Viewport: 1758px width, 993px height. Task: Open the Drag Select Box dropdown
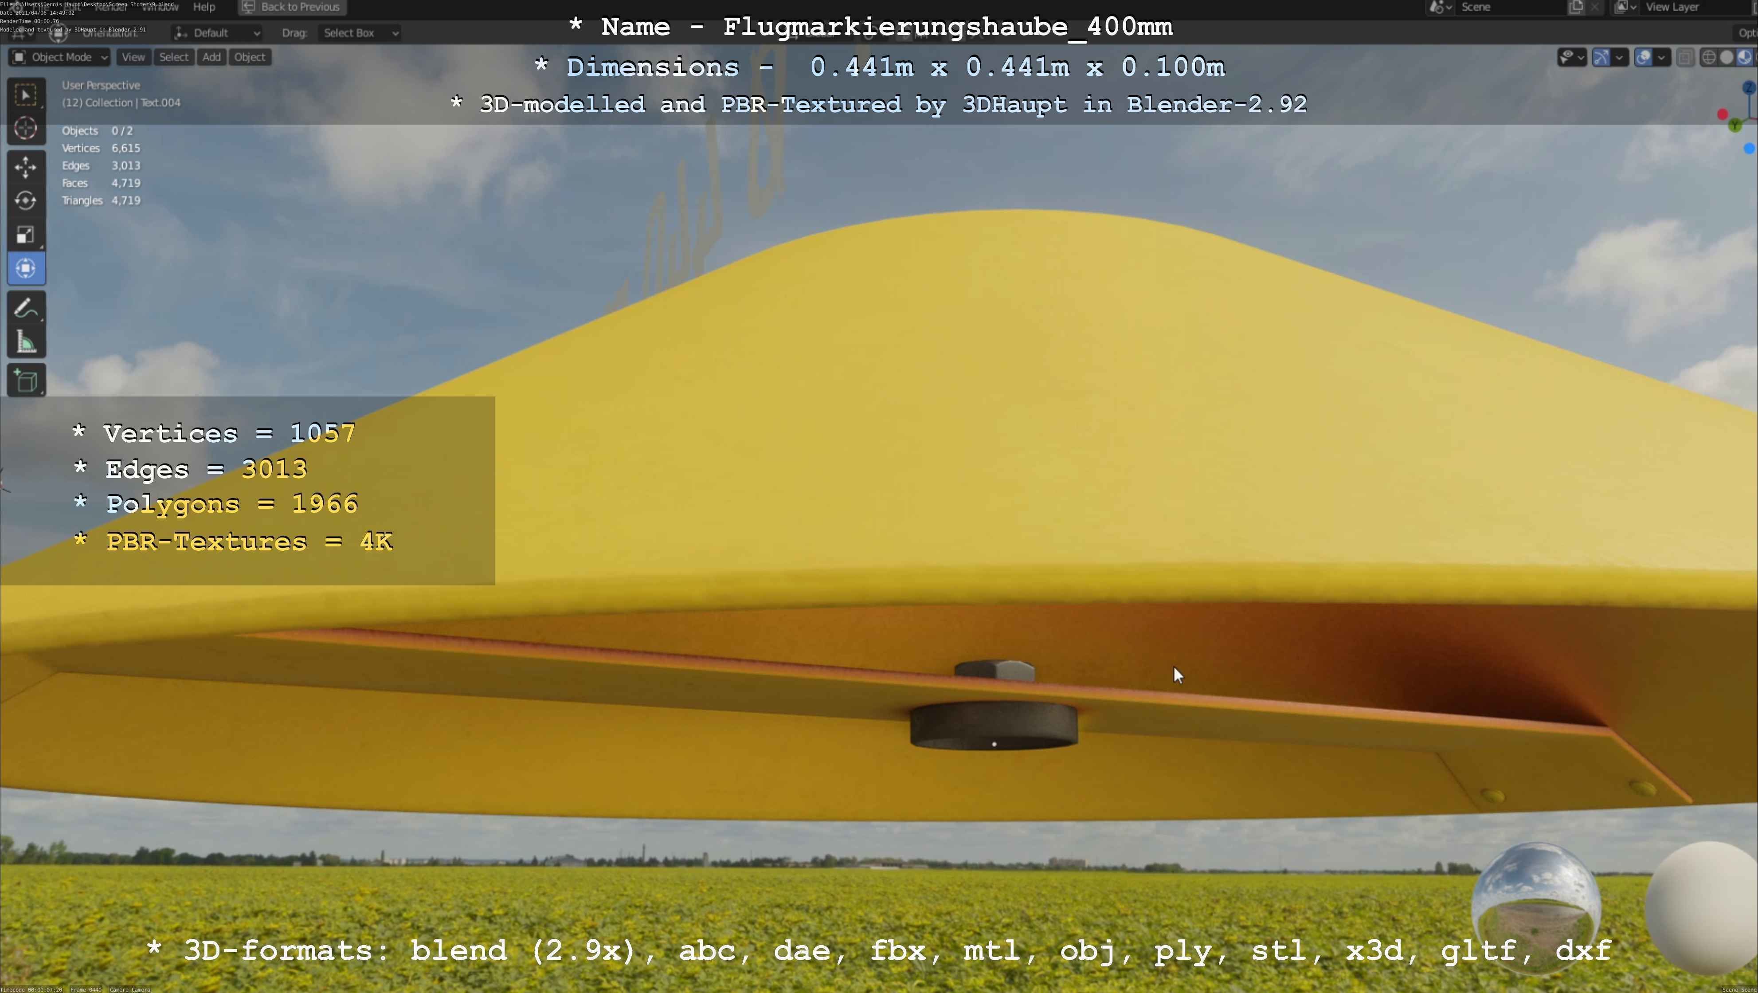coord(360,33)
